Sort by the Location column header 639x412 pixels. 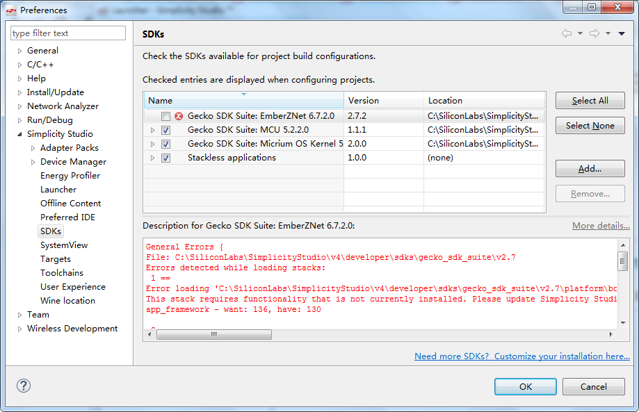pyautogui.click(x=484, y=101)
